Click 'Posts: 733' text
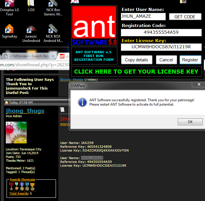 [13, 157]
